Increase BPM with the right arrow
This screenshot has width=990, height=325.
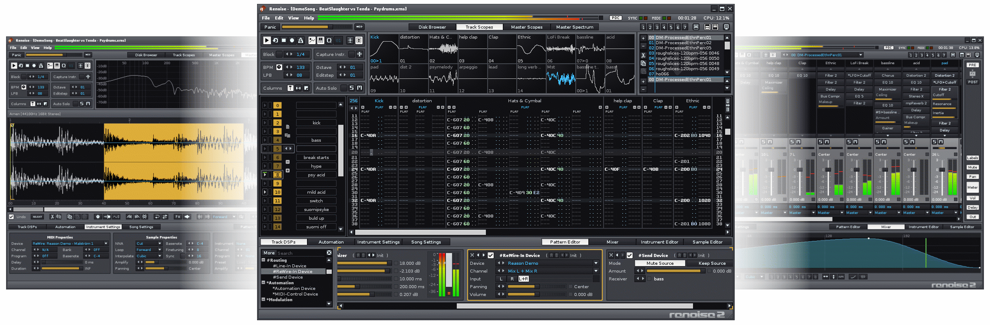coord(291,67)
